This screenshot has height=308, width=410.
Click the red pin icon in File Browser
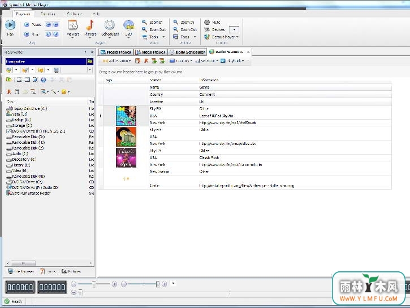pyautogui.click(x=9, y=92)
